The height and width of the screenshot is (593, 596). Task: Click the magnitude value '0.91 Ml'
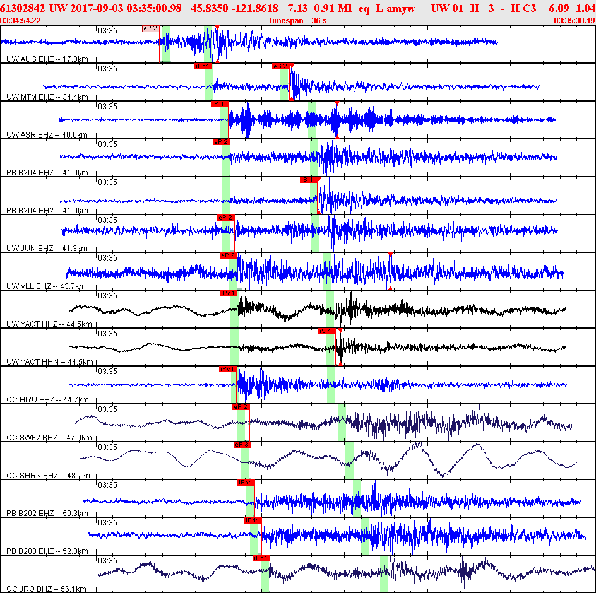tap(333, 8)
